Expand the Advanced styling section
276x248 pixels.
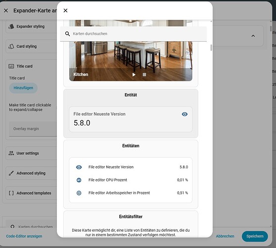tap(31, 173)
